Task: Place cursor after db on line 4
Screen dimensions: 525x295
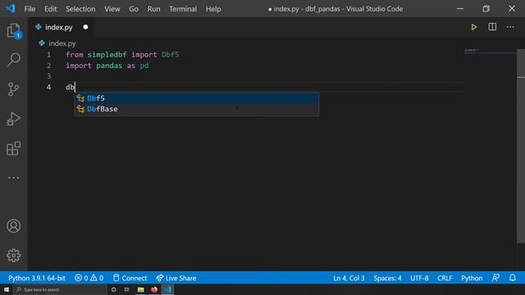Action: [x=75, y=88]
